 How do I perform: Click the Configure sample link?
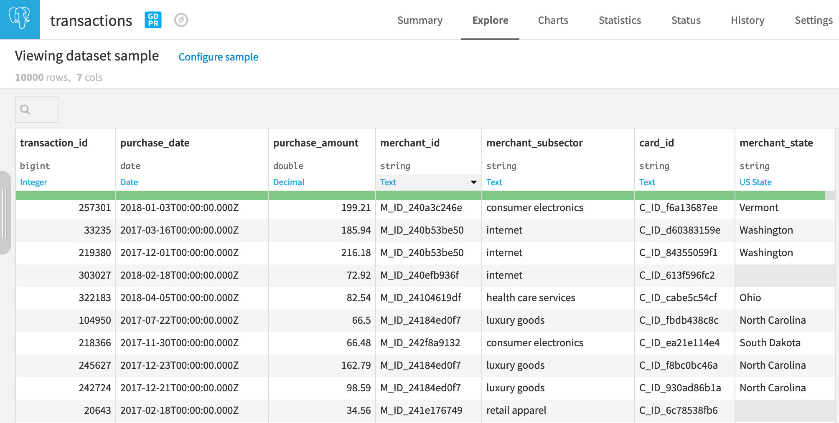pyautogui.click(x=219, y=57)
